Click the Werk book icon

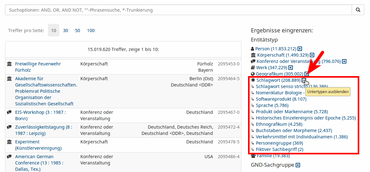coord(253,68)
